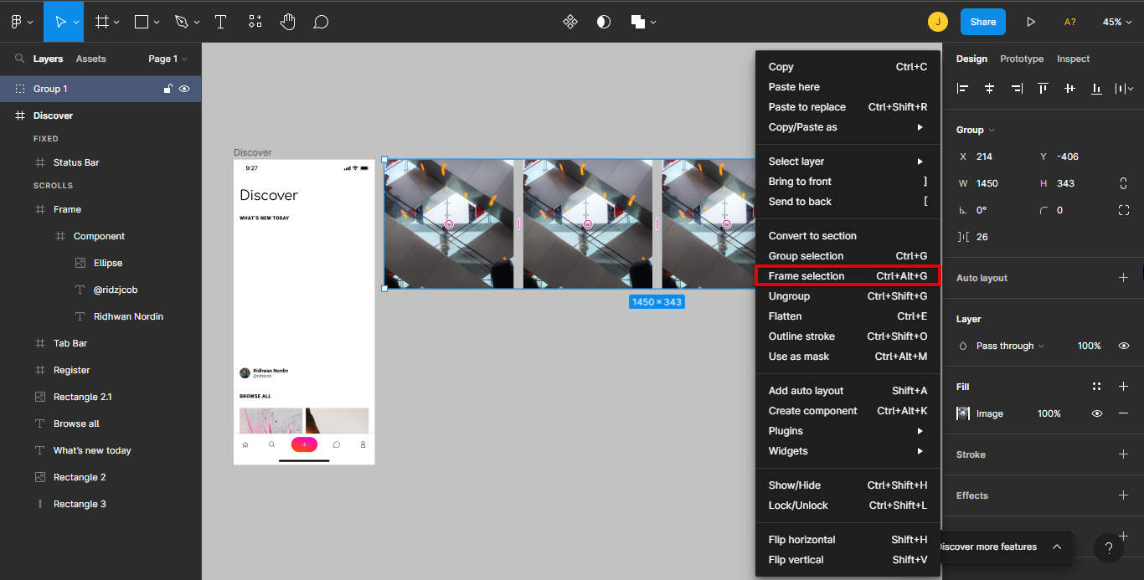Screen dimensions: 1144x580
Task: Open distribute spacing dropdown
Action: [1124, 88]
